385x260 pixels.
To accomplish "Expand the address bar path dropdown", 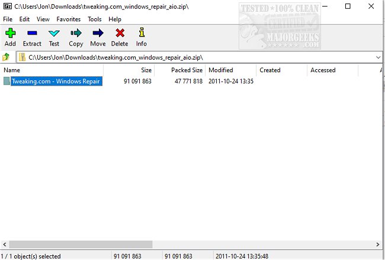I will (x=378, y=57).
